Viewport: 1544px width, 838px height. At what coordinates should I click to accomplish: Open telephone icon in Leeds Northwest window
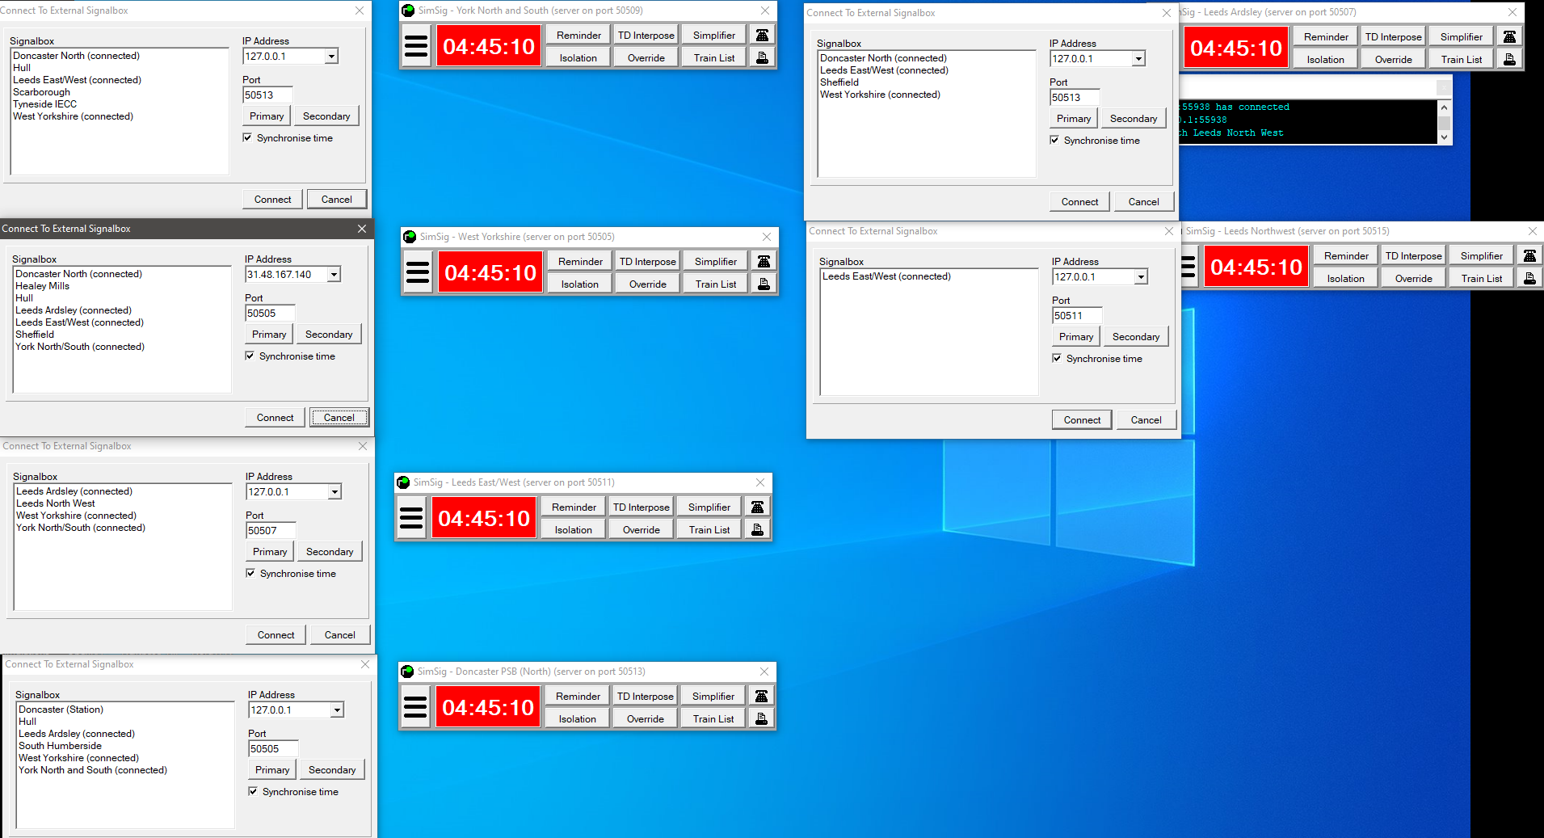tap(1529, 255)
